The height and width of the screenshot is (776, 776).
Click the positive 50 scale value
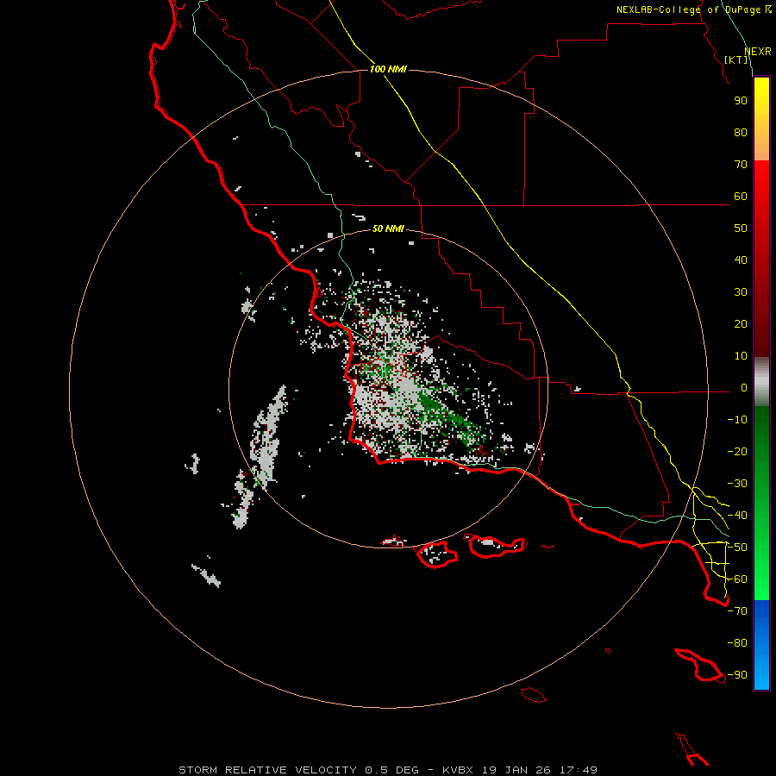pyautogui.click(x=741, y=228)
